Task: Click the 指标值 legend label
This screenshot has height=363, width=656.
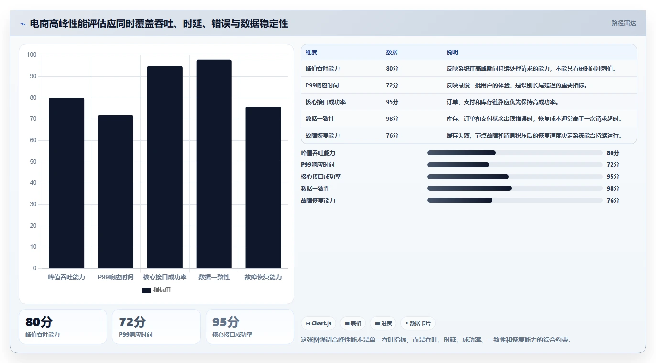Action: pyautogui.click(x=162, y=290)
